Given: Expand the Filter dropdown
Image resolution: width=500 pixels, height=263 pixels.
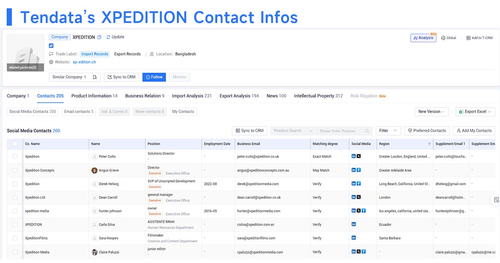Looking at the screenshot, I should [388, 131].
